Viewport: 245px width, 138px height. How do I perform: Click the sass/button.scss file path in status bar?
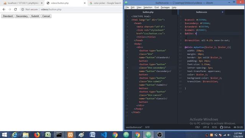(134, 127)
